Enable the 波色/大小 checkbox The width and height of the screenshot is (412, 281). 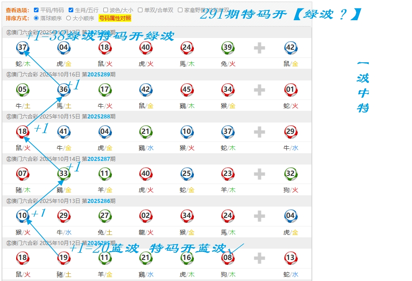[106, 10]
